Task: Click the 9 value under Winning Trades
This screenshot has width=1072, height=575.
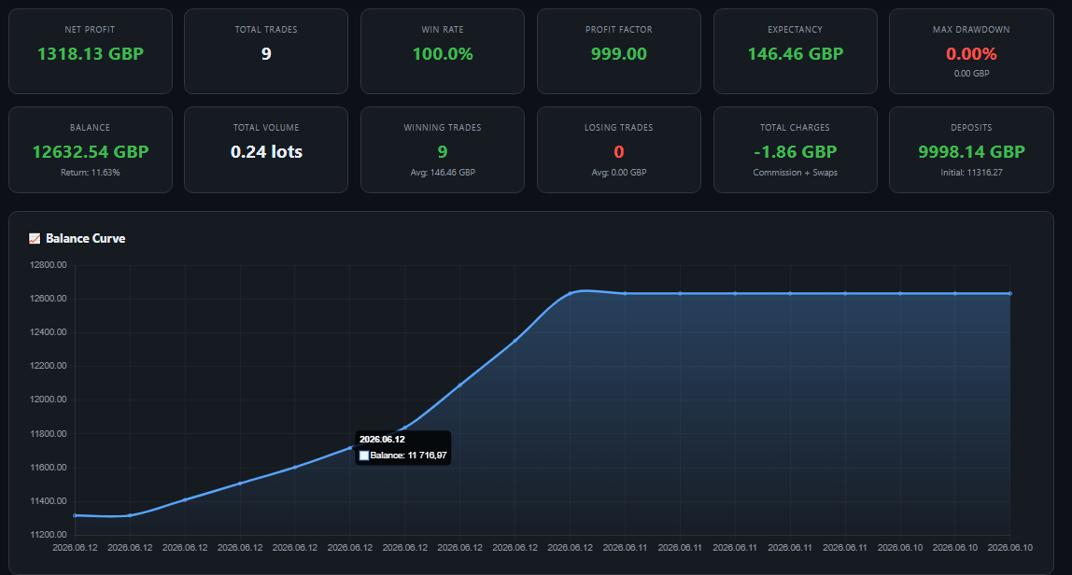Action: pyautogui.click(x=443, y=152)
